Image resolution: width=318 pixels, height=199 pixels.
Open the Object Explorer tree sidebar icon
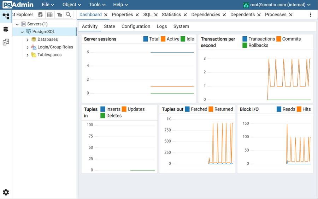point(6,16)
